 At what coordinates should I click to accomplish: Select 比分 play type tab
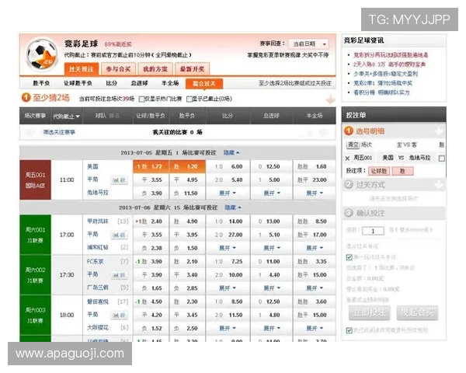(111, 83)
